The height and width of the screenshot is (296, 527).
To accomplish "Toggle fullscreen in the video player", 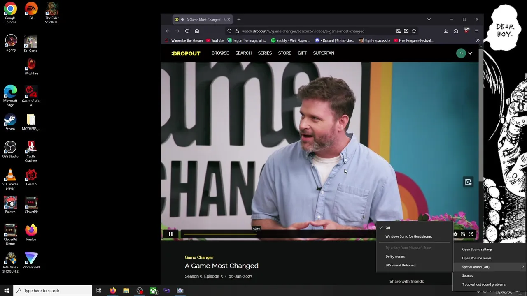I will point(471,234).
